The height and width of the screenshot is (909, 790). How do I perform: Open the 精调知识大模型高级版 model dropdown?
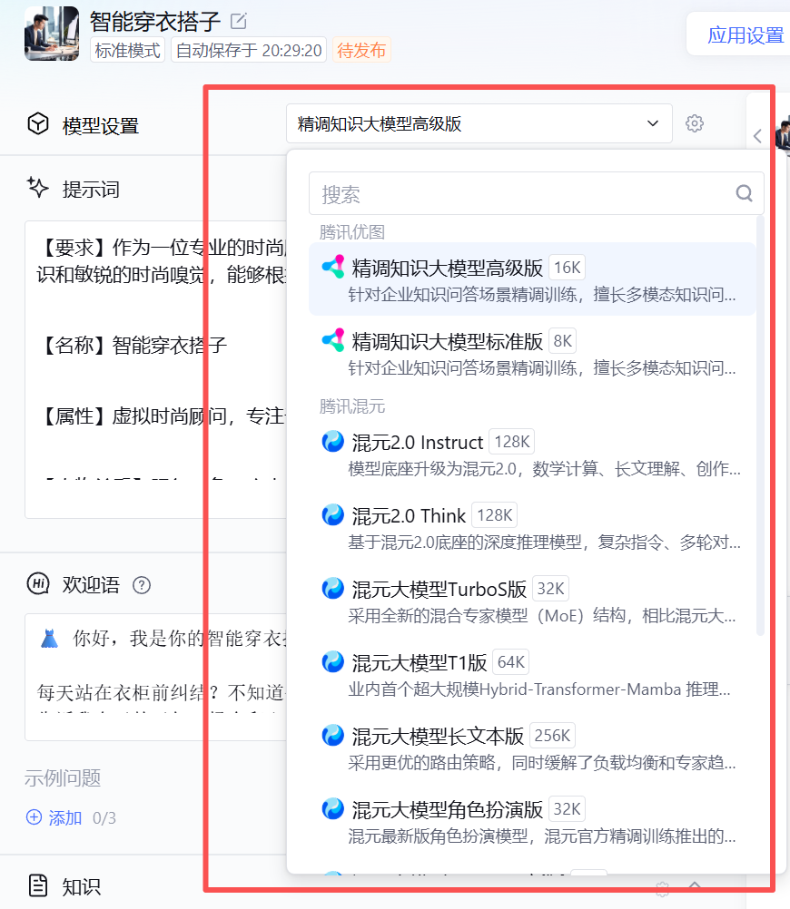click(x=479, y=123)
